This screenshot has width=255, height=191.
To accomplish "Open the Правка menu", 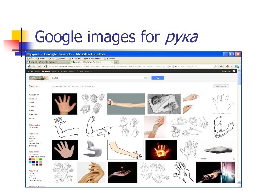I will point(41,58).
